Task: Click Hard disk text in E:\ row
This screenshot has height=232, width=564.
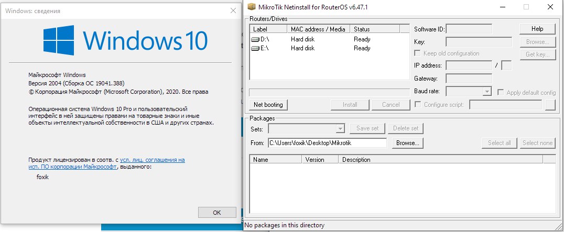Action: click(302, 49)
